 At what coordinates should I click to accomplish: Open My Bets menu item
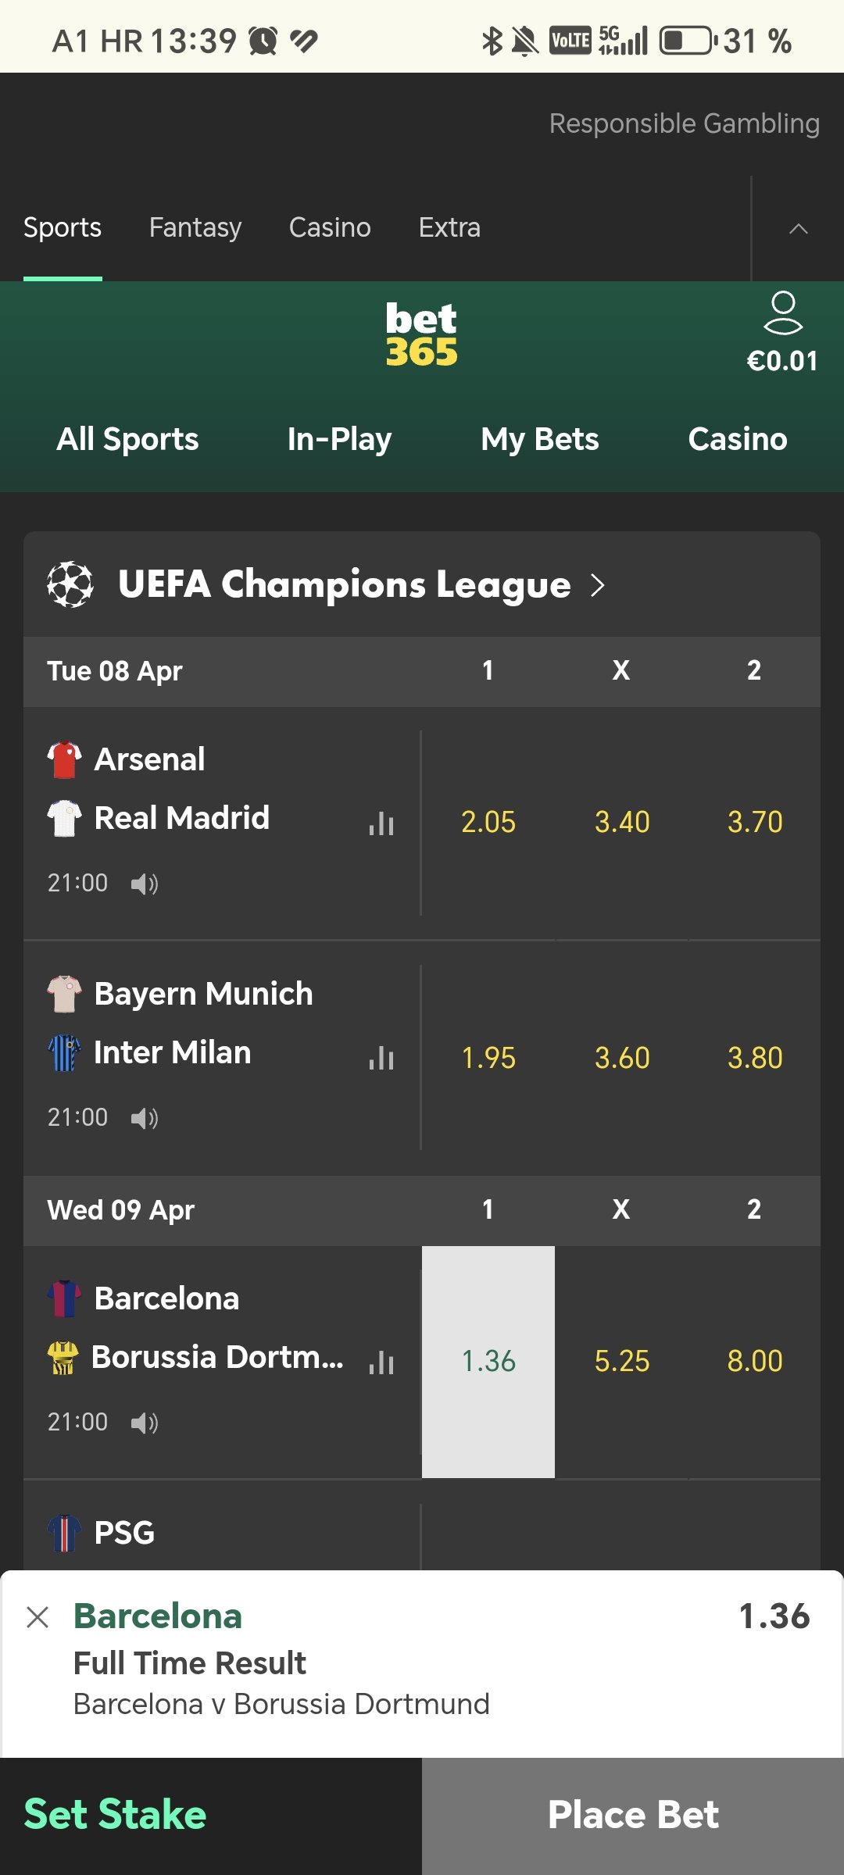point(540,439)
